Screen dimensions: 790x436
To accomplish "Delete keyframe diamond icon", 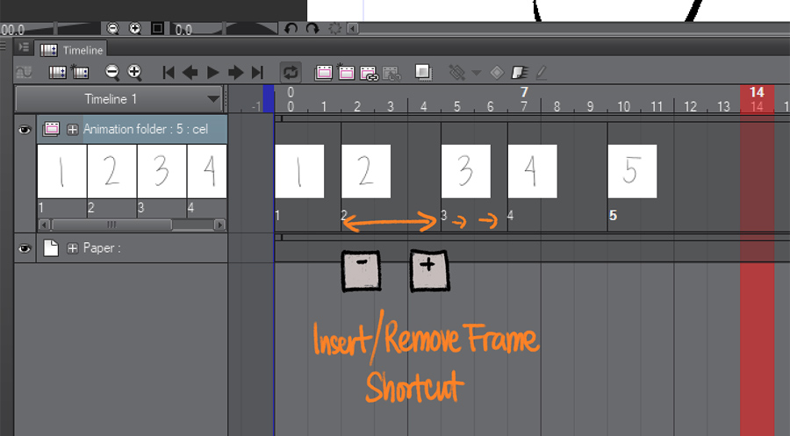I will (x=497, y=73).
